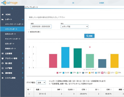Click the HOME house icon
Image resolution: width=124 pixels, height=97 pixels.
tap(3, 14)
